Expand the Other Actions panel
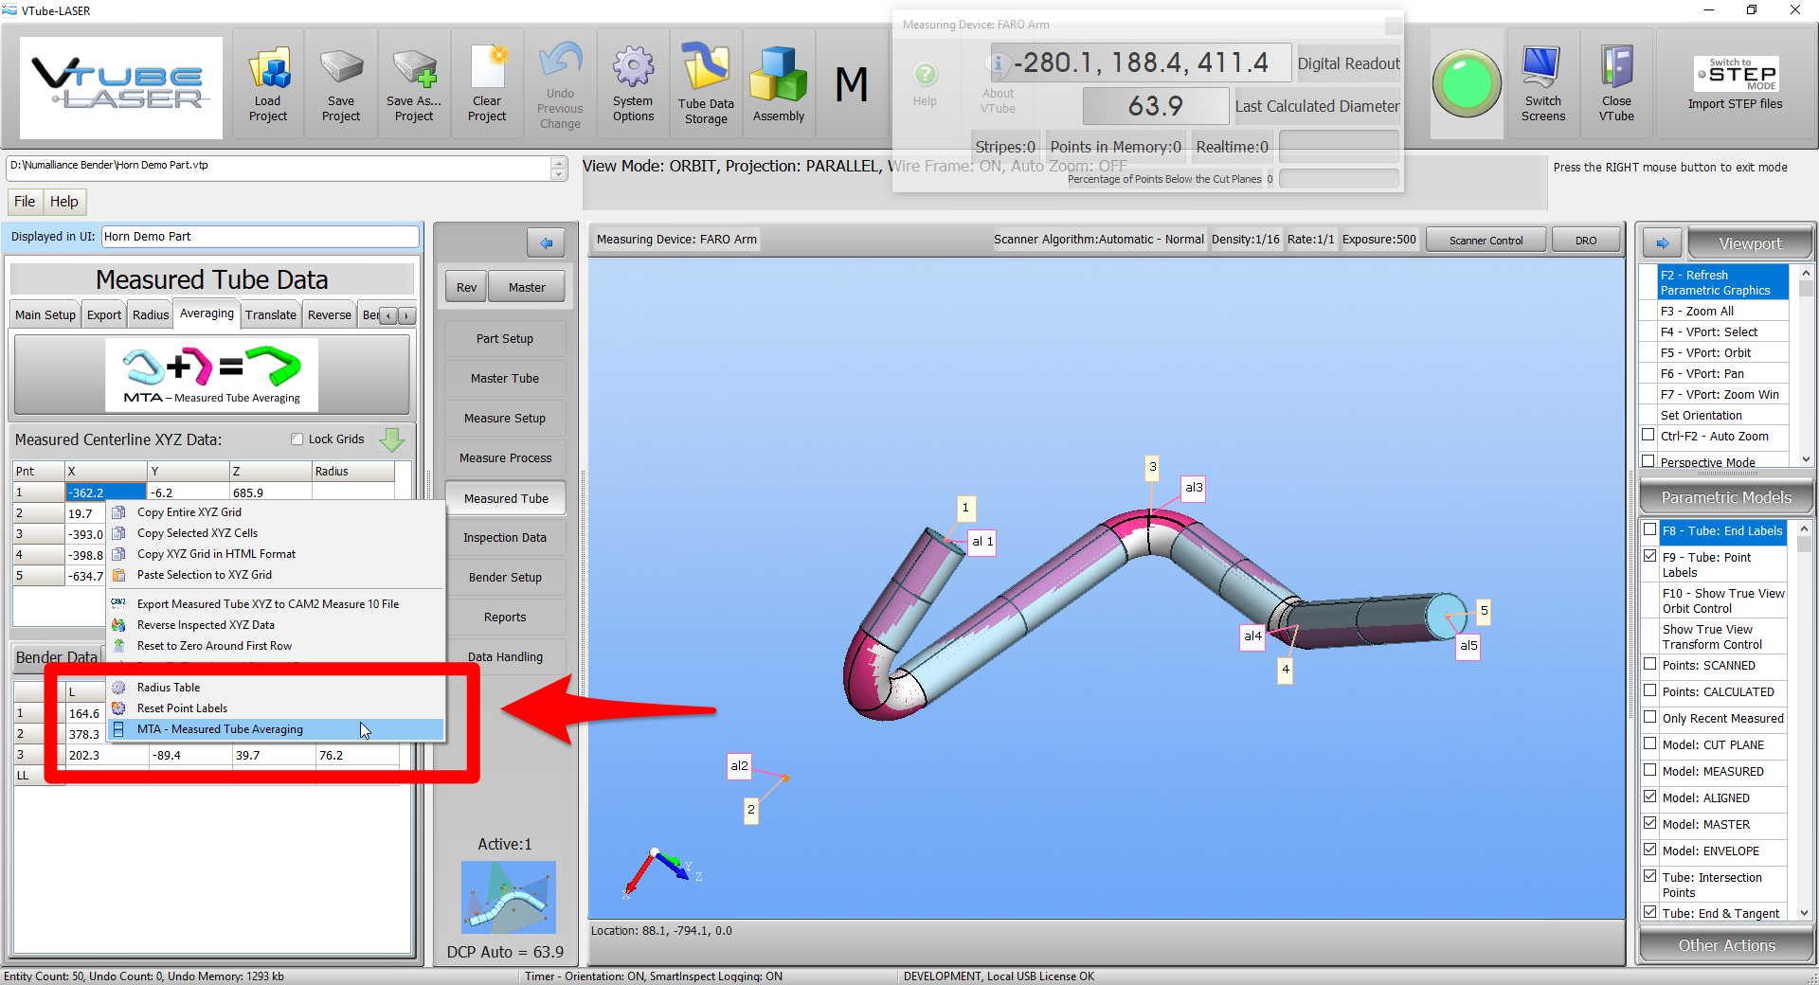This screenshot has height=985, width=1819. tap(1726, 945)
